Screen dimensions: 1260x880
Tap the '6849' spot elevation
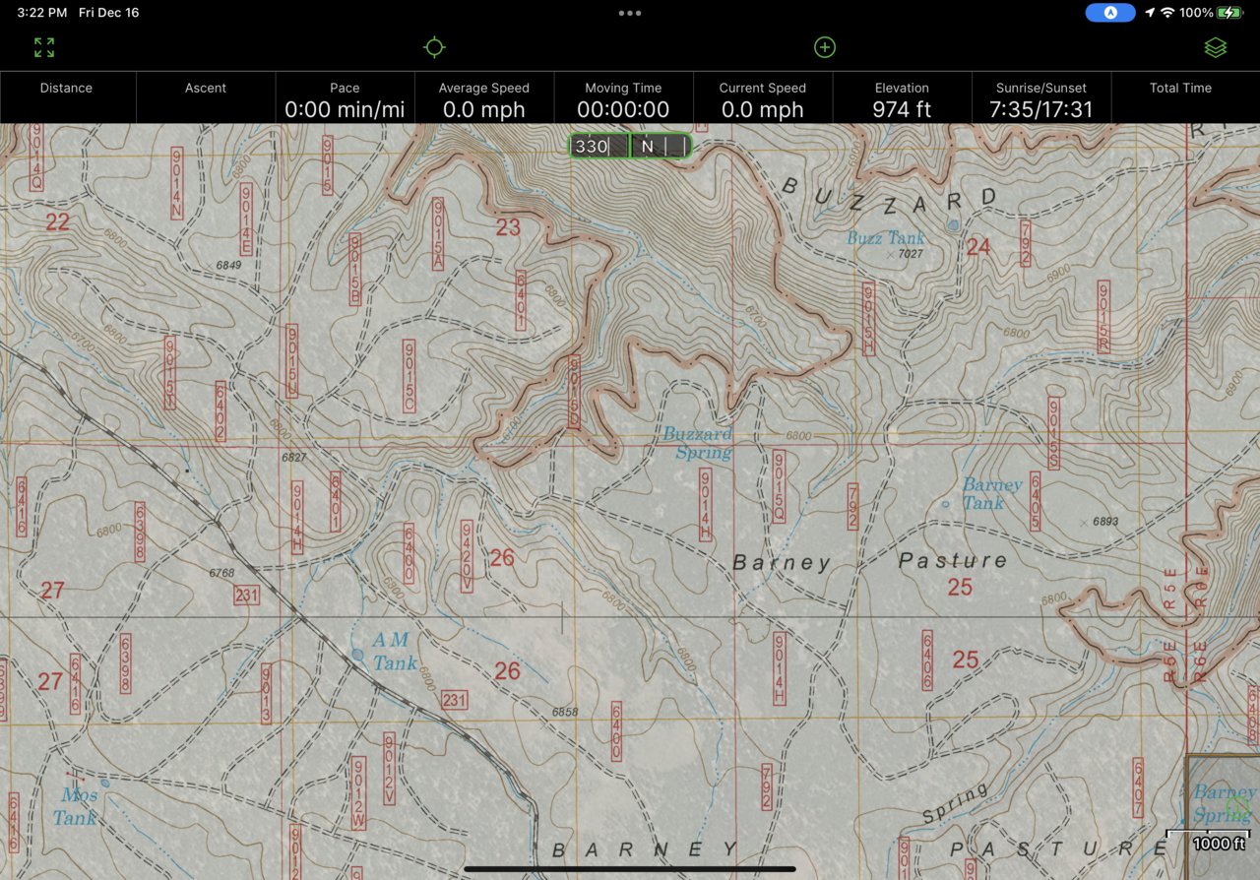[x=228, y=266]
